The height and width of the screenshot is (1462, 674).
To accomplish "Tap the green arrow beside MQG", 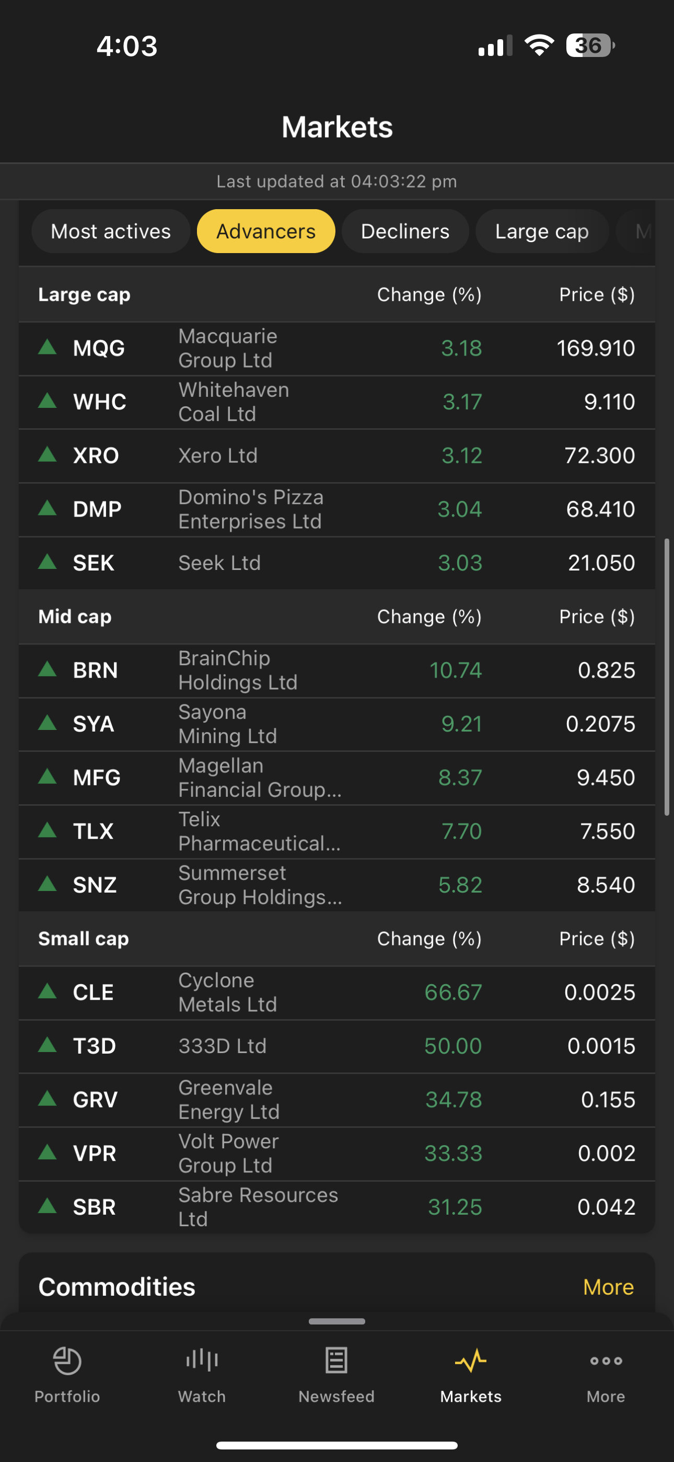I will 48,347.
